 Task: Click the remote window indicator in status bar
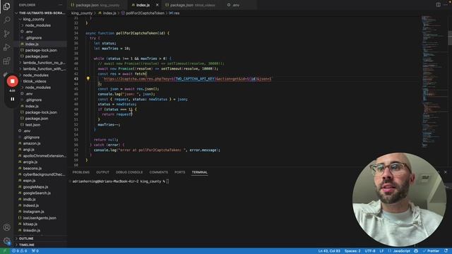coord(5,251)
